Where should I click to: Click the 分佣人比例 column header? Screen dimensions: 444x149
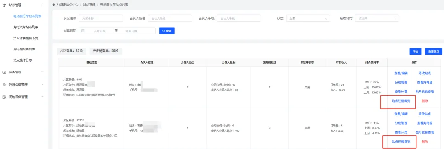pos(229,62)
